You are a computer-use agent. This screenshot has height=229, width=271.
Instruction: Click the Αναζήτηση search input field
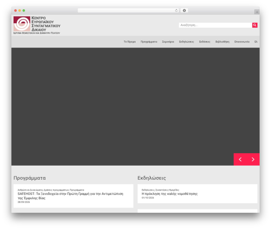tap(215, 25)
